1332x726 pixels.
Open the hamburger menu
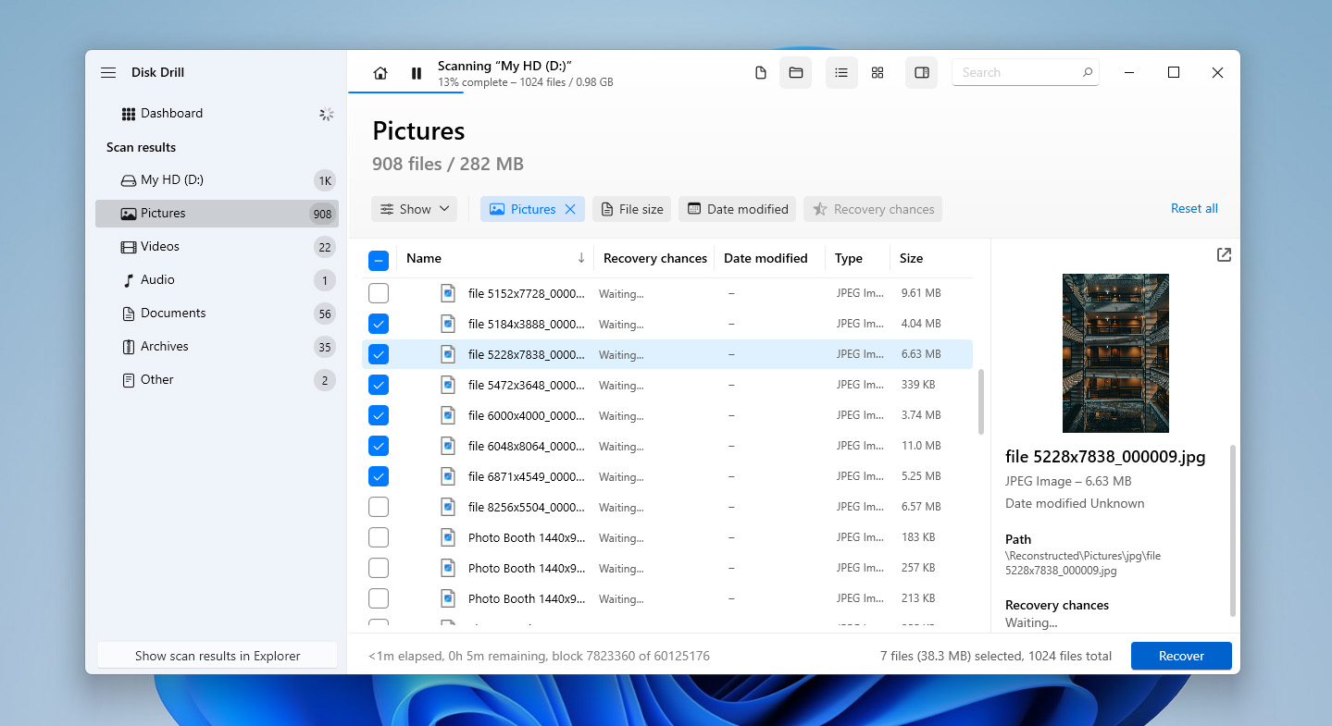[107, 72]
